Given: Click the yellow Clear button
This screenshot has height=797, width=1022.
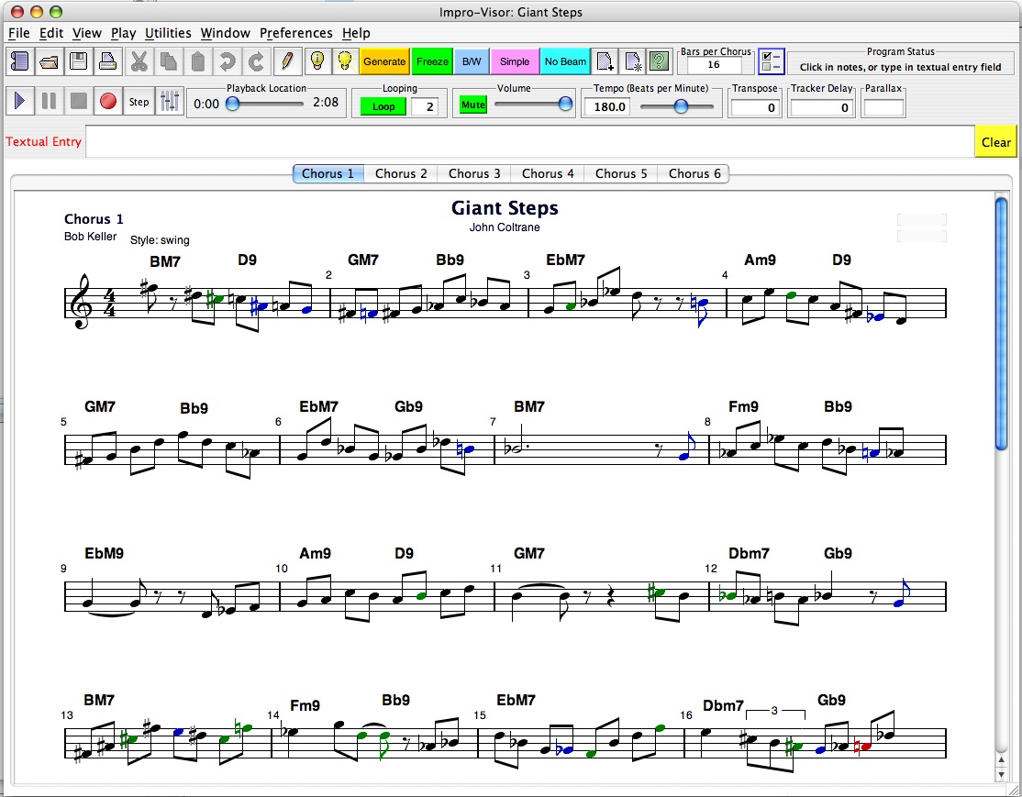Looking at the screenshot, I should [995, 142].
